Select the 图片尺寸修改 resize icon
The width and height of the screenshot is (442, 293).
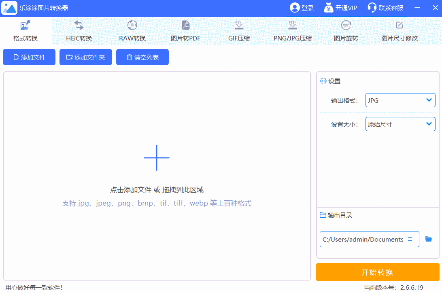click(399, 25)
